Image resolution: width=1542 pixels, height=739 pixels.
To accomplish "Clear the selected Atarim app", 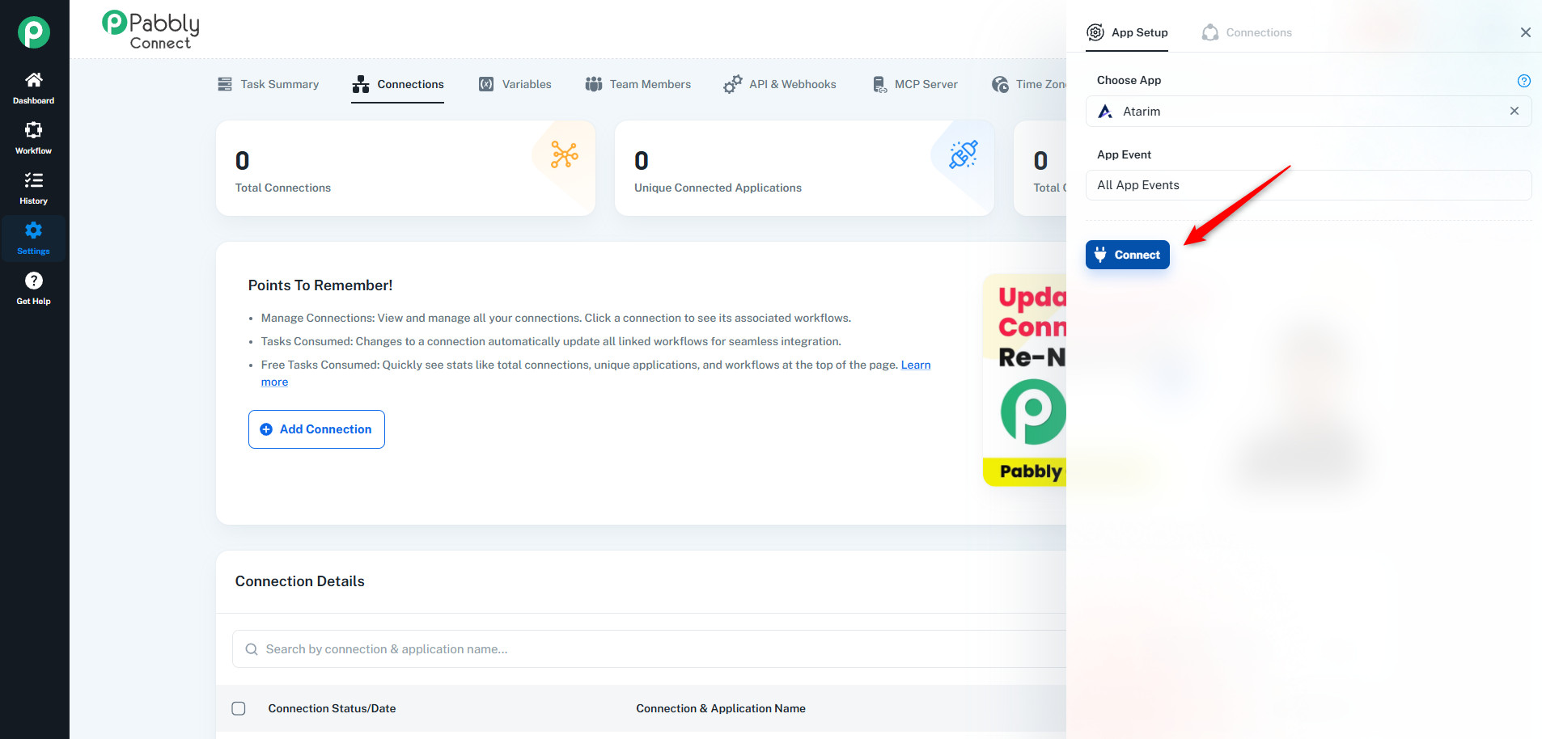I will [x=1514, y=111].
